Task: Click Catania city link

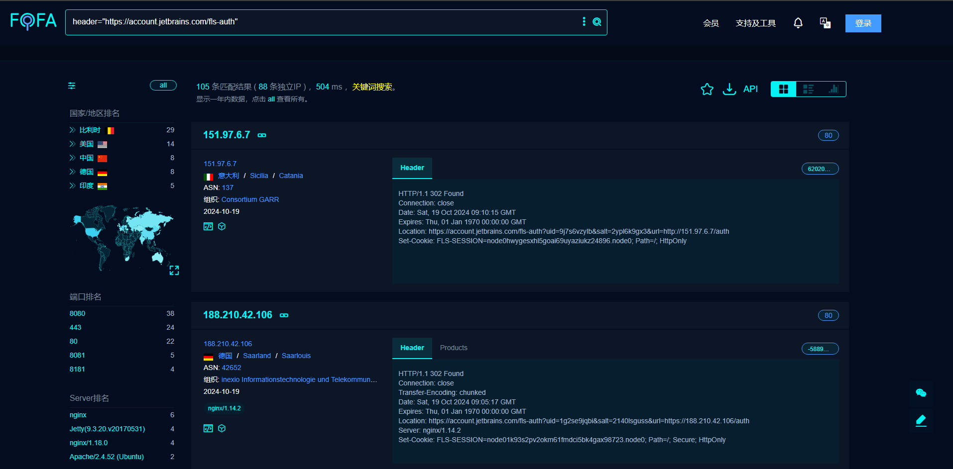Action: (291, 176)
